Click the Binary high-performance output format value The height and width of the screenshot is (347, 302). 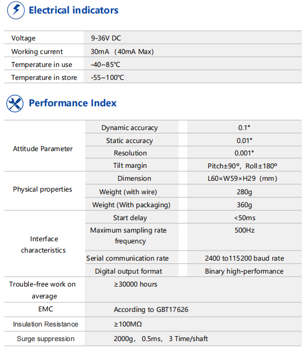(244, 271)
